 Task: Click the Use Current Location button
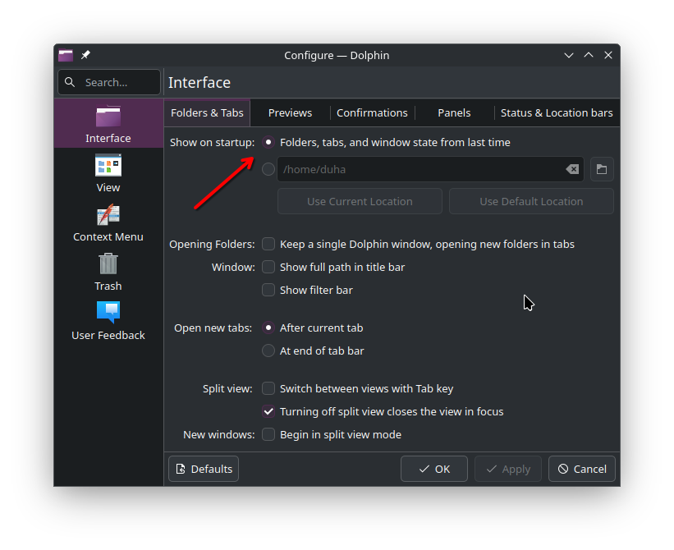(x=360, y=201)
